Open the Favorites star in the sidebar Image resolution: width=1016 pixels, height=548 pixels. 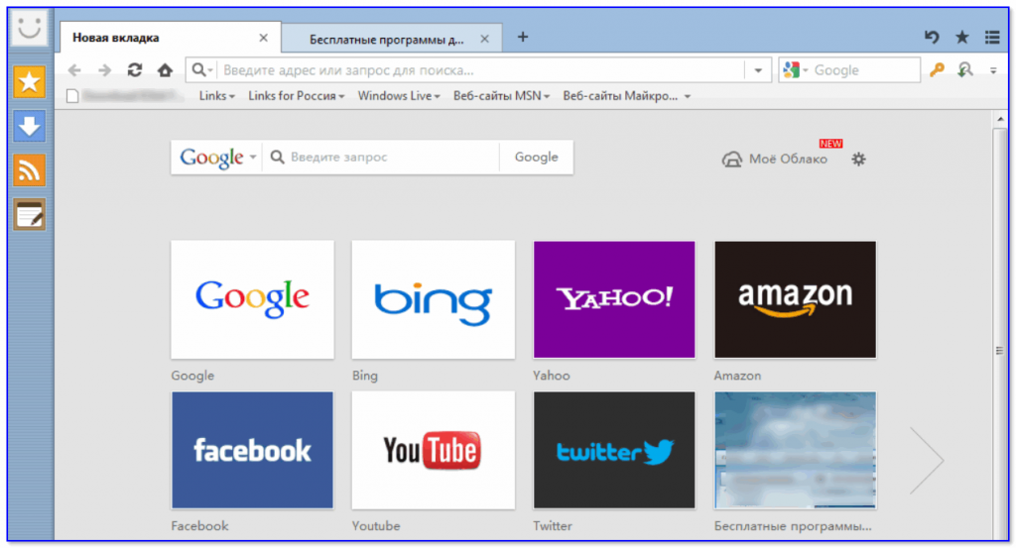pos(30,82)
